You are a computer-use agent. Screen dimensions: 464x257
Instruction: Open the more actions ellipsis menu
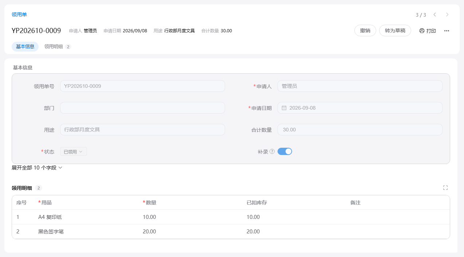[447, 31]
